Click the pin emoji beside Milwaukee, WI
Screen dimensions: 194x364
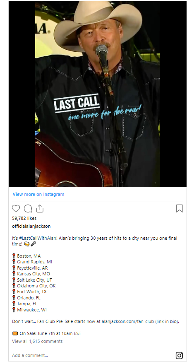[14, 310]
